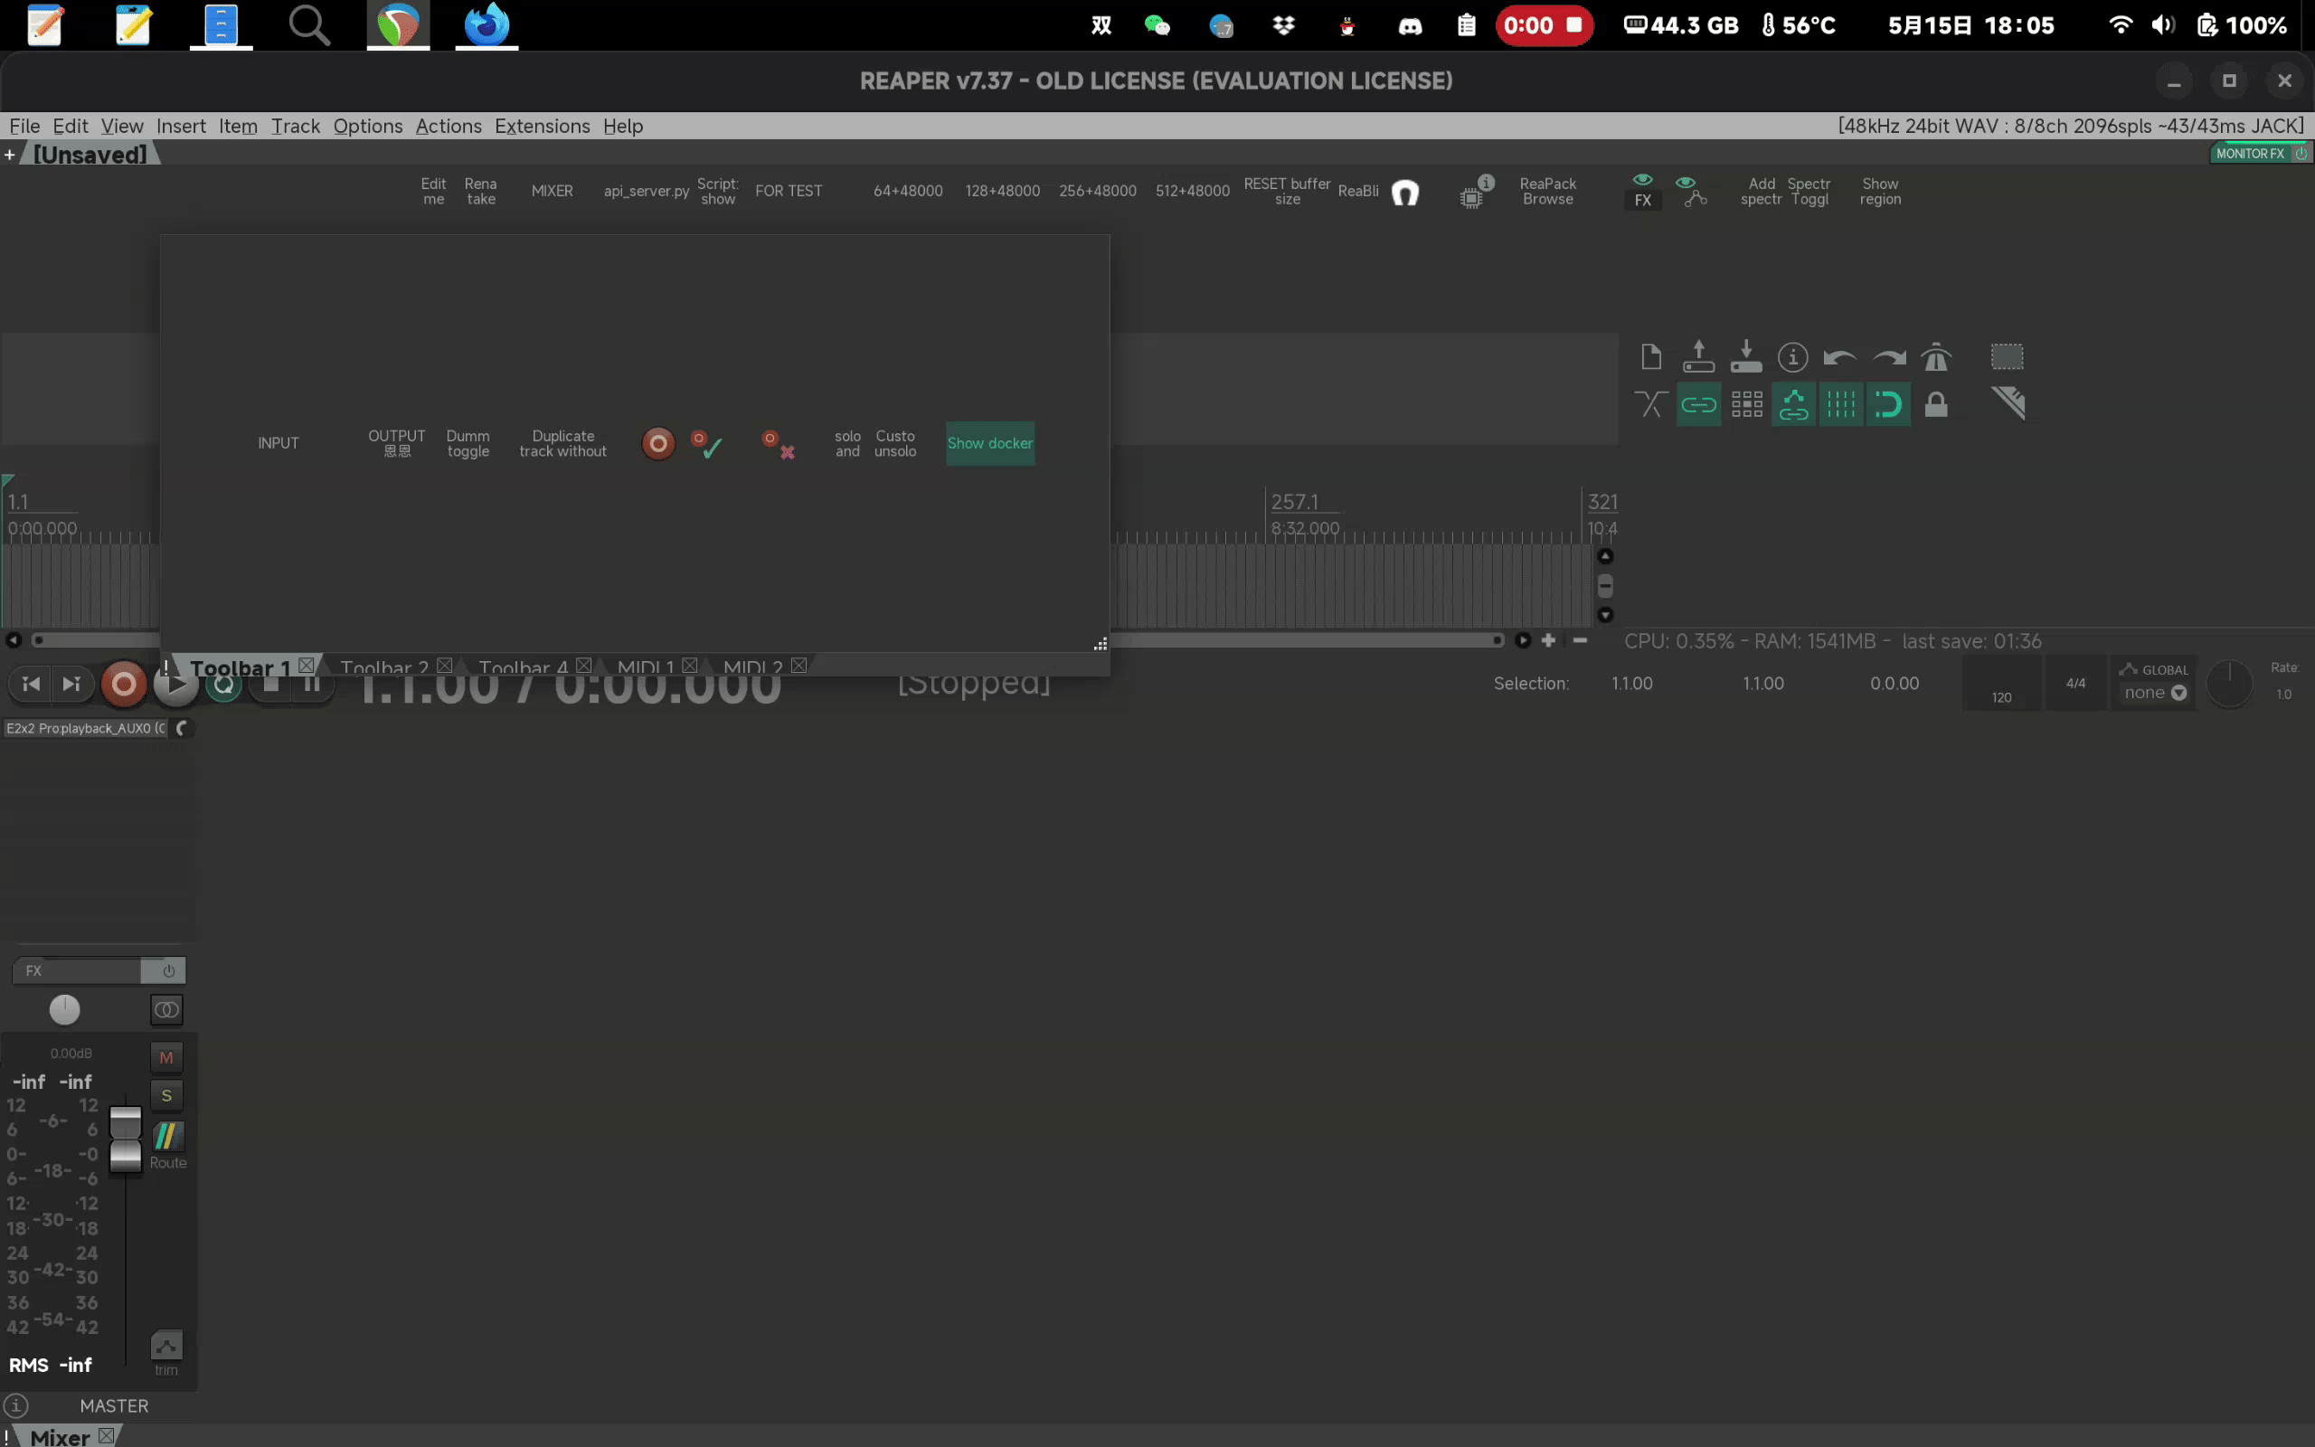Open Project settings info icon
Image resolution: width=2315 pixels, height=1447 pixels.
pyautogui.click(x=1792, y=357)
